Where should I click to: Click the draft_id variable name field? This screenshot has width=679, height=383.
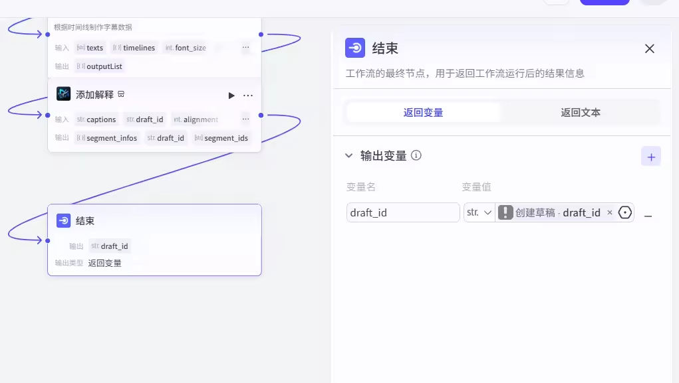(x=403, y=212)
